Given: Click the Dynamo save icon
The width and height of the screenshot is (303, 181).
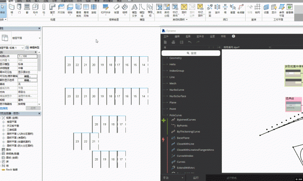Looking at the screenshot, I should coord(181,42).
